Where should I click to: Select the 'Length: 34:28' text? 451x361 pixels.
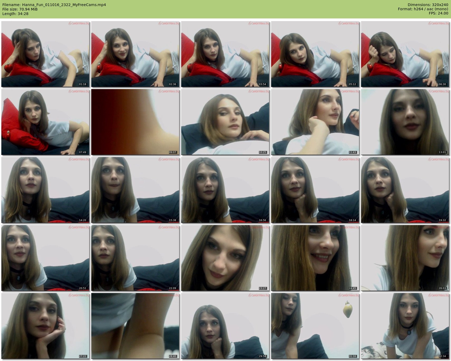coord(15,14)
